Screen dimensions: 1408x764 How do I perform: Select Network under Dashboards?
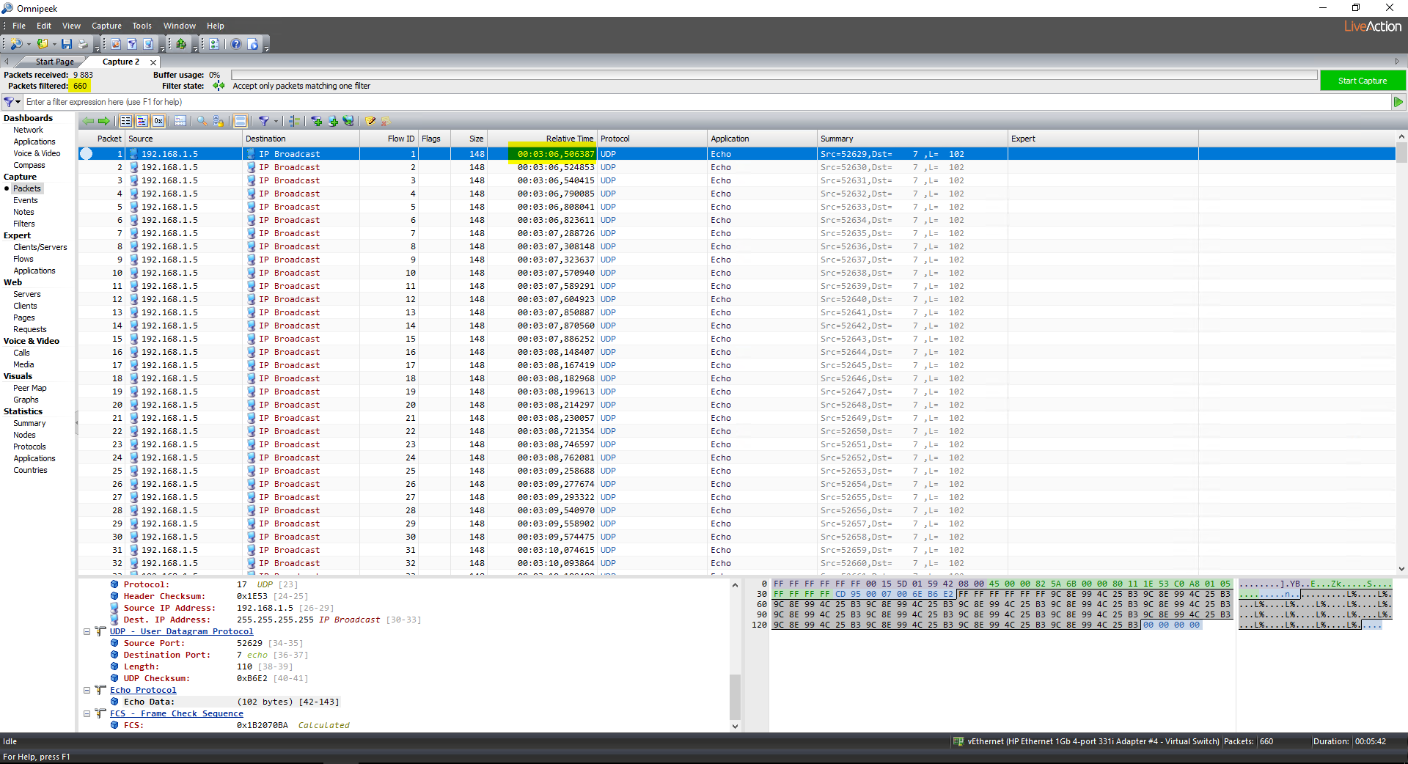pyautogui.click(x=28, y=130)
